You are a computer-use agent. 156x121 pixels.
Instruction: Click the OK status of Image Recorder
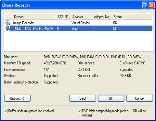(115, 23)
